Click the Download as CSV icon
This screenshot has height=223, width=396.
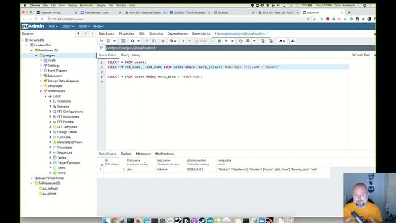(x=293, y=41)
